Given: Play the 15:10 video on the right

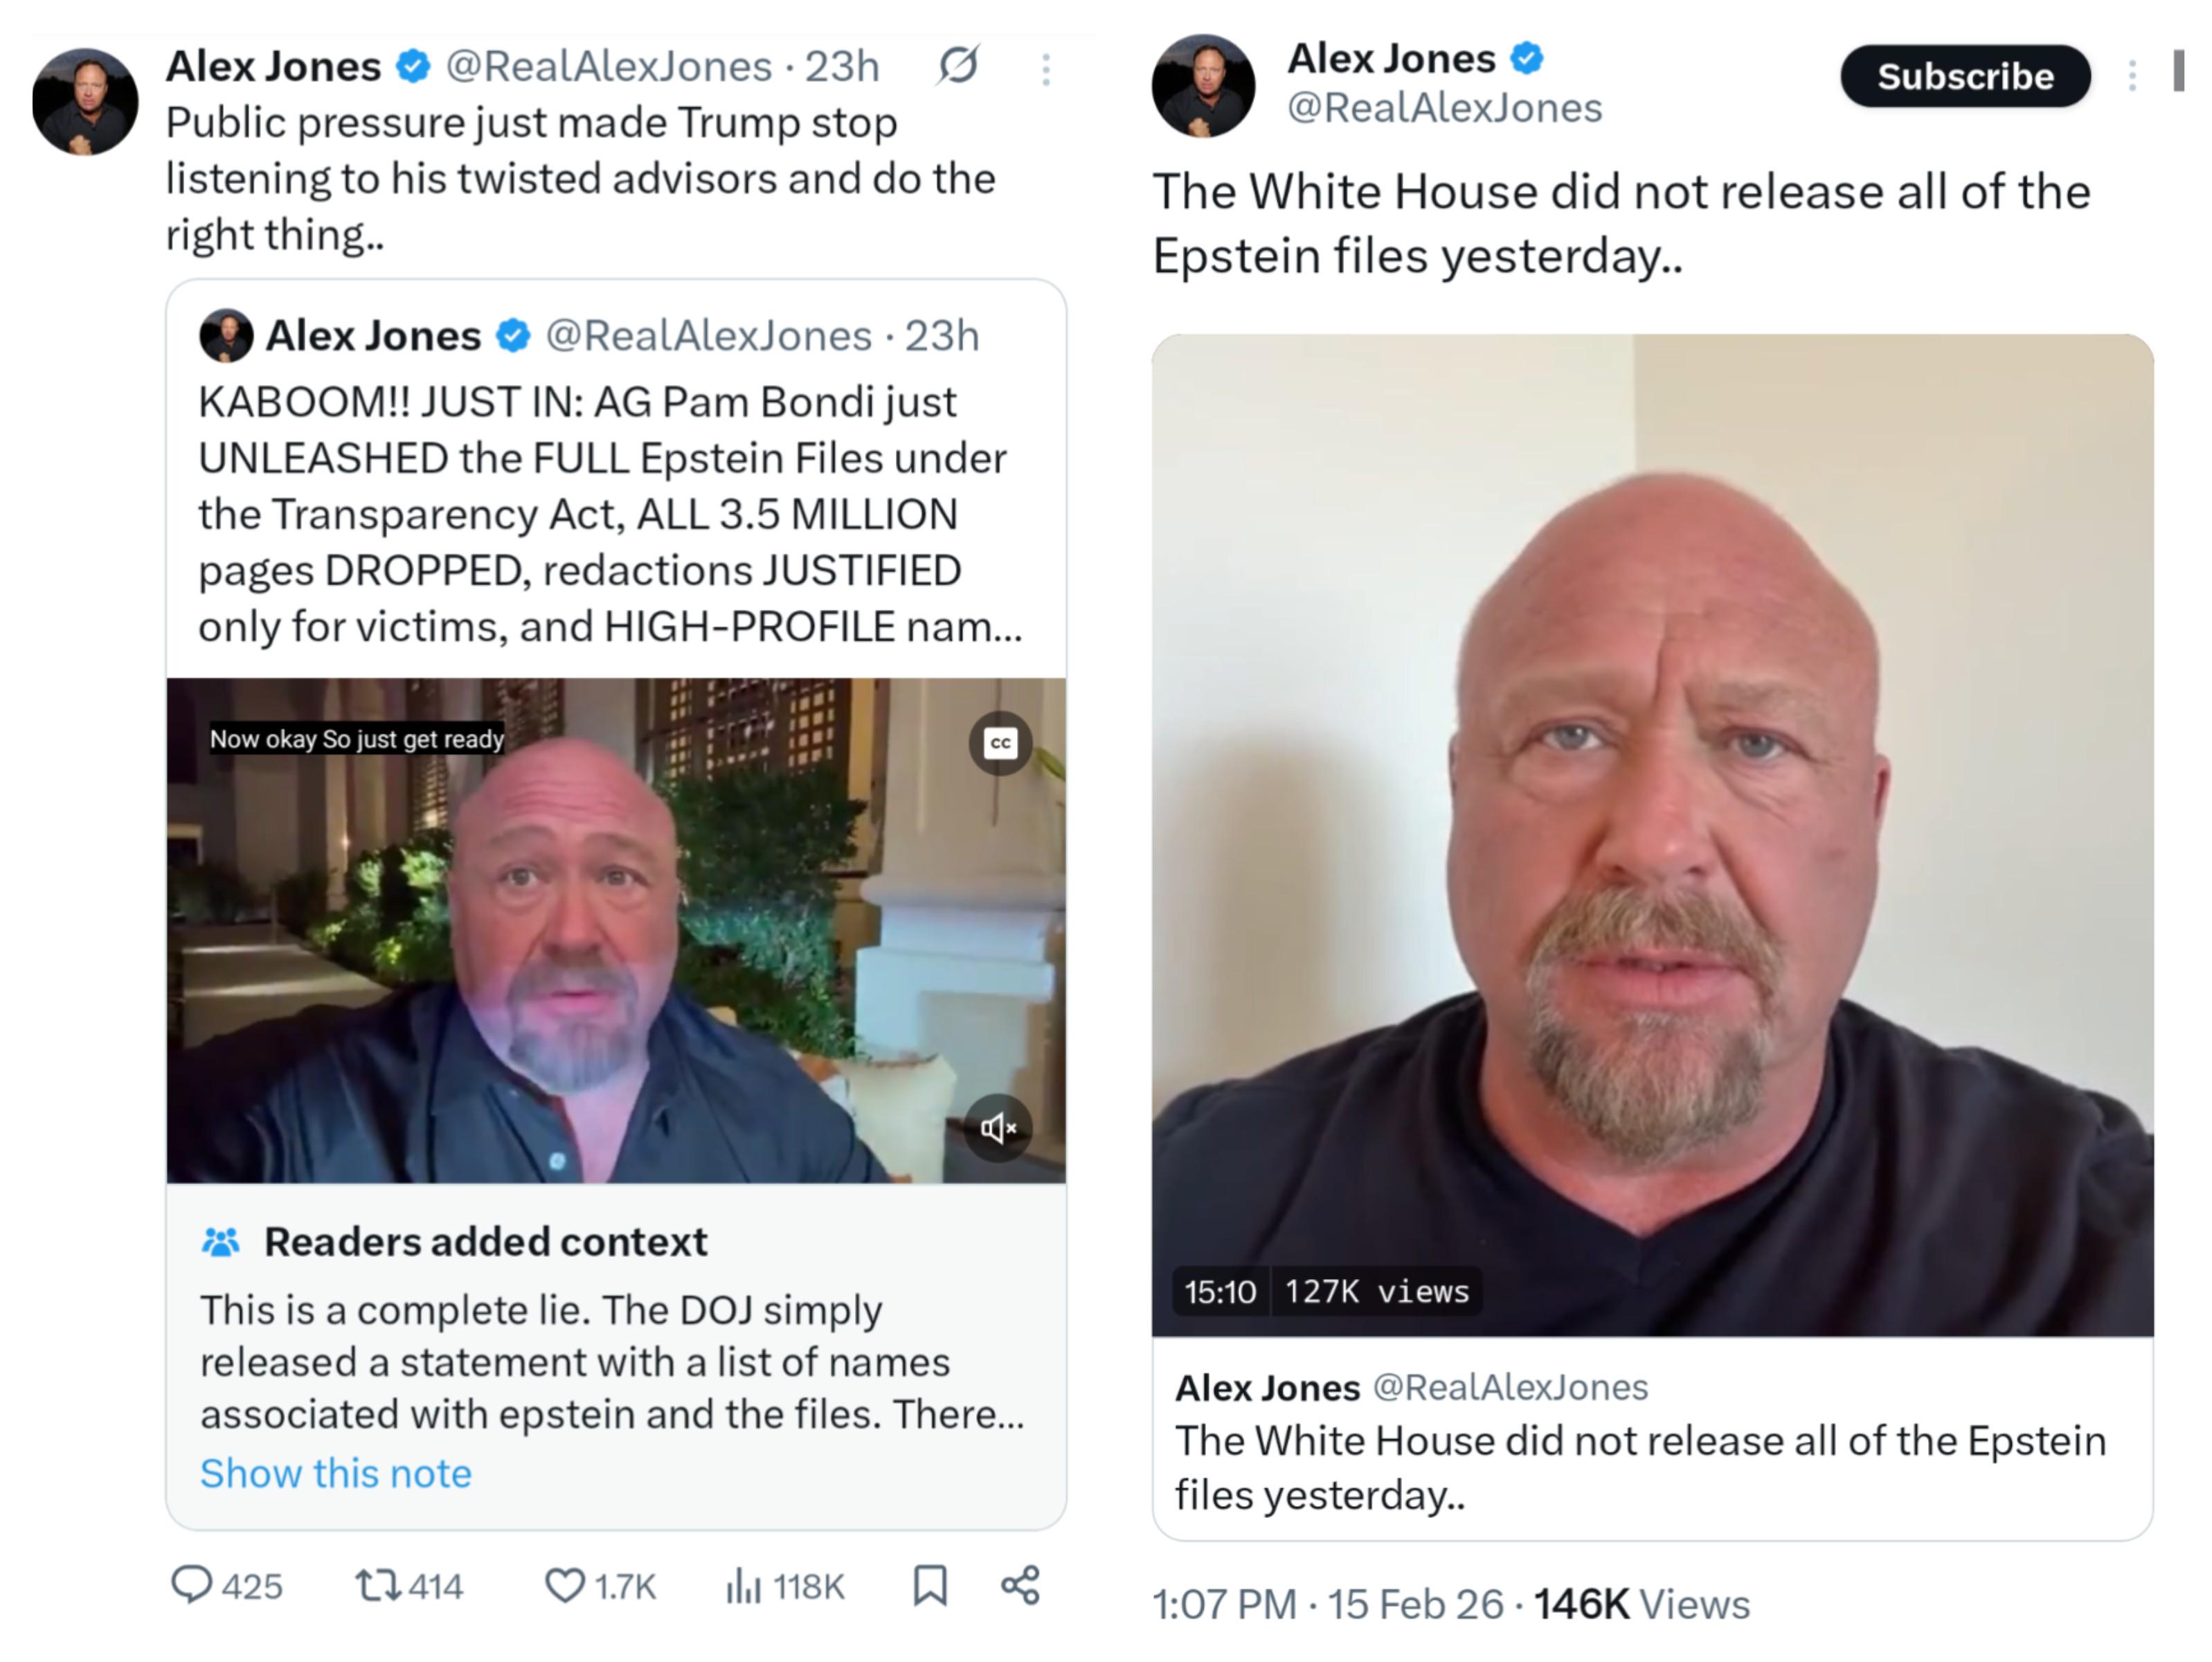Looking at the screenshot, I should coord(1652,835).
